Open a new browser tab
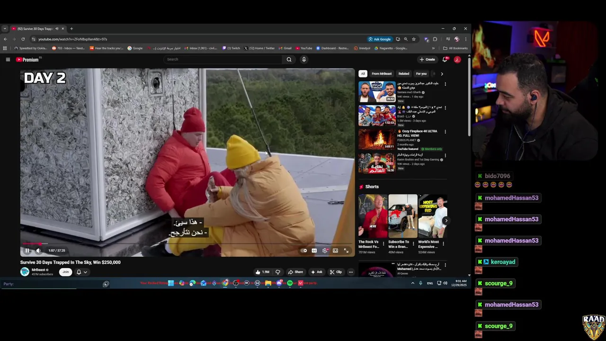This screenshot has width=606, height=341. (x=71, y=28)
